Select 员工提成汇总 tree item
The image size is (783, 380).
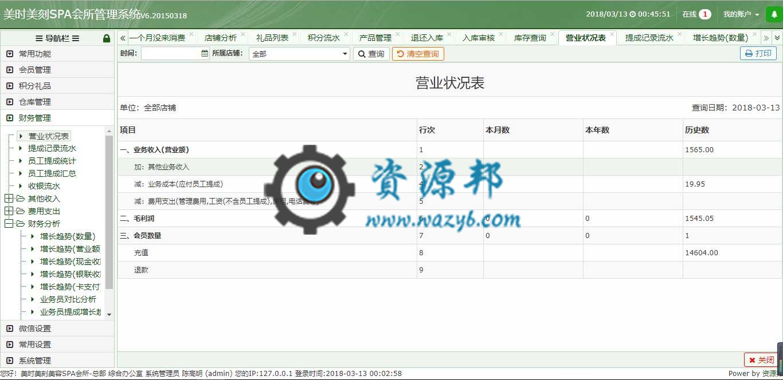click(x=52, y=173)
